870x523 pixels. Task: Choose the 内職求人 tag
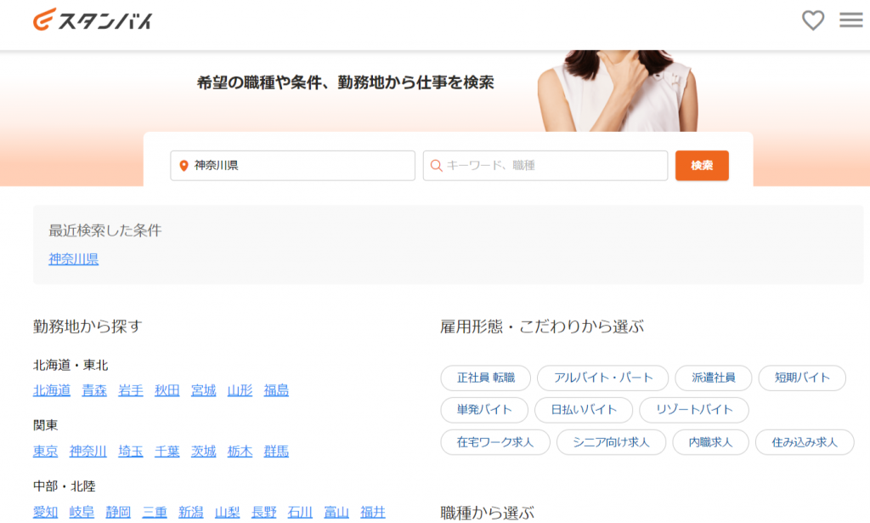[x=711, y=442]
